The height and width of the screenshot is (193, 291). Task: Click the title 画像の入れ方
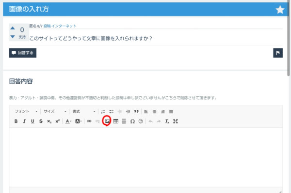(x=29, y=9)
